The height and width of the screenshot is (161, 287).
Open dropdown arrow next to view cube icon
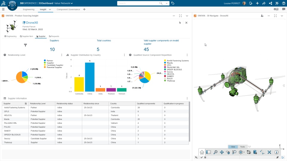click(244, 152)
